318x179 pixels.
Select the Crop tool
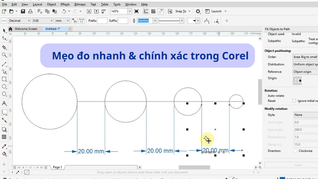4,47
